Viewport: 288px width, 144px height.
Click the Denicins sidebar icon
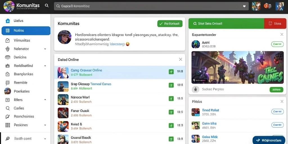(8, 57)
